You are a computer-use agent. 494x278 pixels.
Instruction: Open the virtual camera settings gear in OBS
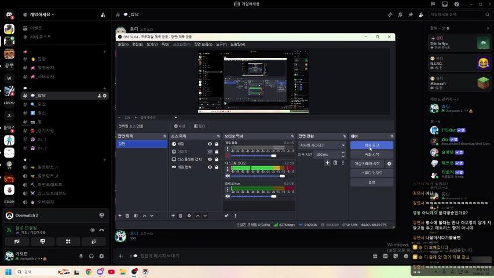[389, 164]
